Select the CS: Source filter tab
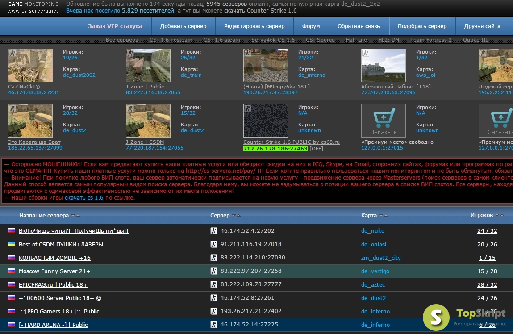The width and height of the screenshot is (513, 334). click(320, 40)
